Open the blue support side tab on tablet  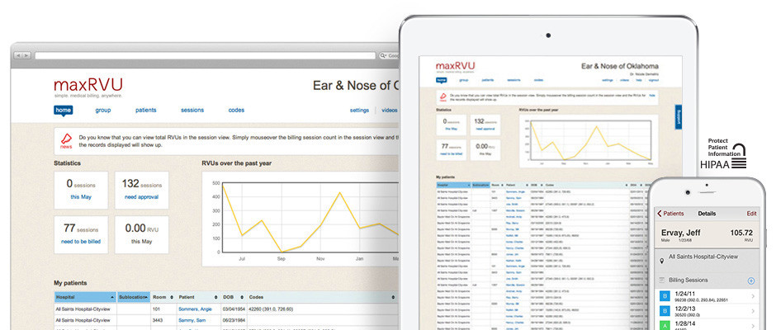coord(678,117)
